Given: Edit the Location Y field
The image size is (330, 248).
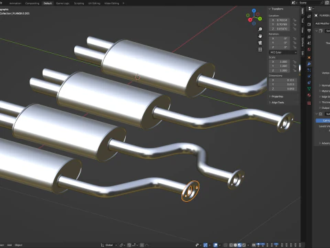Looking at the screenshot, I should pos(280,24).
